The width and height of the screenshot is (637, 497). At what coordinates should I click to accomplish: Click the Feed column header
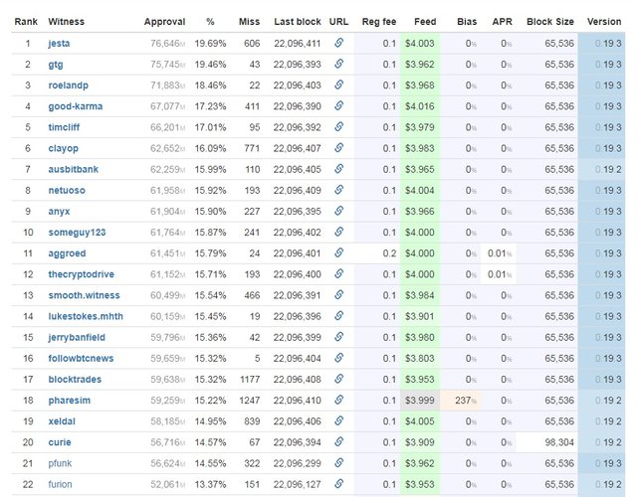click(x=424, y=21)
